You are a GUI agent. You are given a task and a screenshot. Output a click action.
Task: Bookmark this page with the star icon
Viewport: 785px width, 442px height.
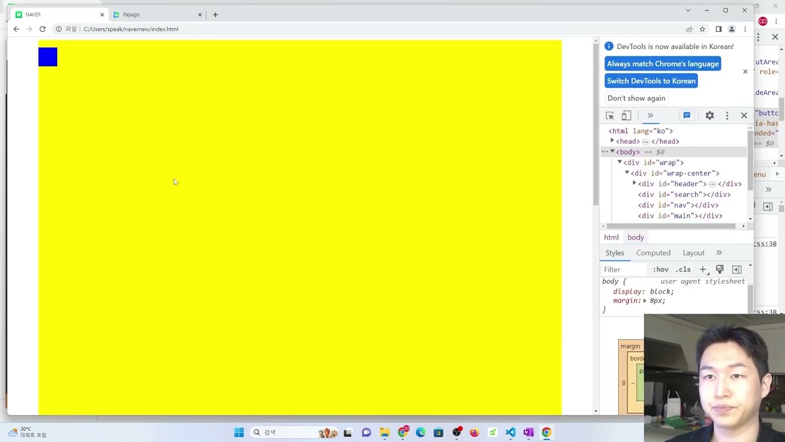(x=703, y=29)
